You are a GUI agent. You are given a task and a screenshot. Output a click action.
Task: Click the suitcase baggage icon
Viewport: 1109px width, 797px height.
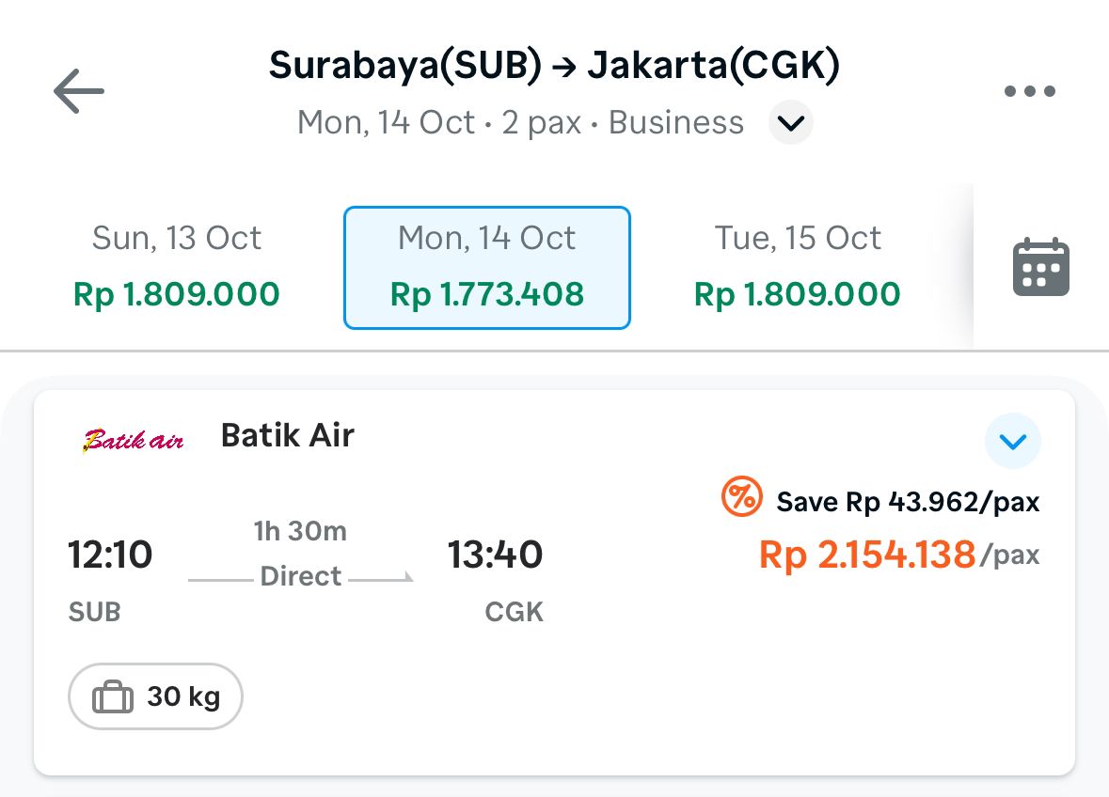(113, 698)
